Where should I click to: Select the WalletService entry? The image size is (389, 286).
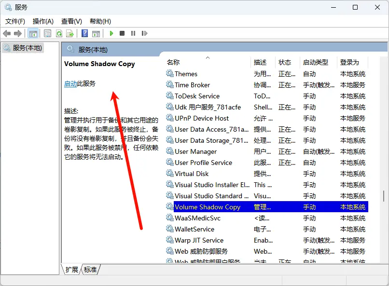267,229
